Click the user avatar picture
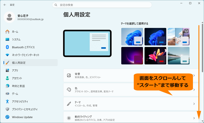Screen dimensions: 204x123 [x=10, y=17]
